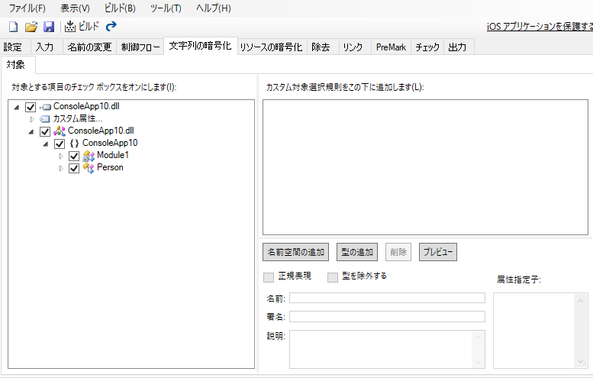The image size is (593, 378).
Task: Click the blue refresh arrow icon
Action: (111, 27)
